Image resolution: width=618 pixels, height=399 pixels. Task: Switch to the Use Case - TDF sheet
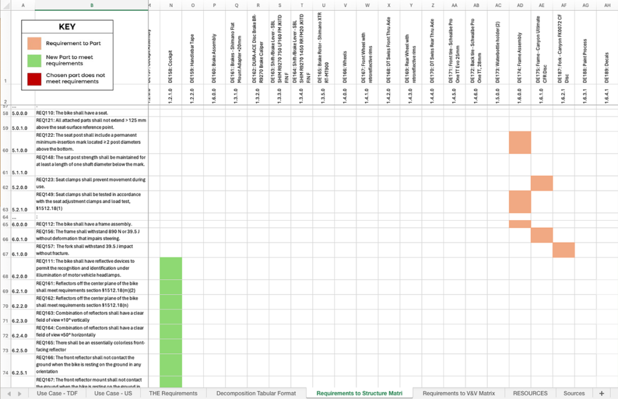click(57, 393)
